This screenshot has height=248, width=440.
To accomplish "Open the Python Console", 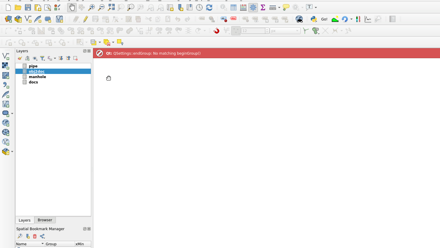I will [x=313, y=19].
